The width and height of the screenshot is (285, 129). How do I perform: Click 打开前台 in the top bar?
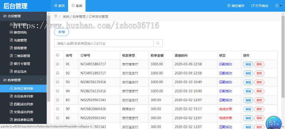tap(260, 6)
